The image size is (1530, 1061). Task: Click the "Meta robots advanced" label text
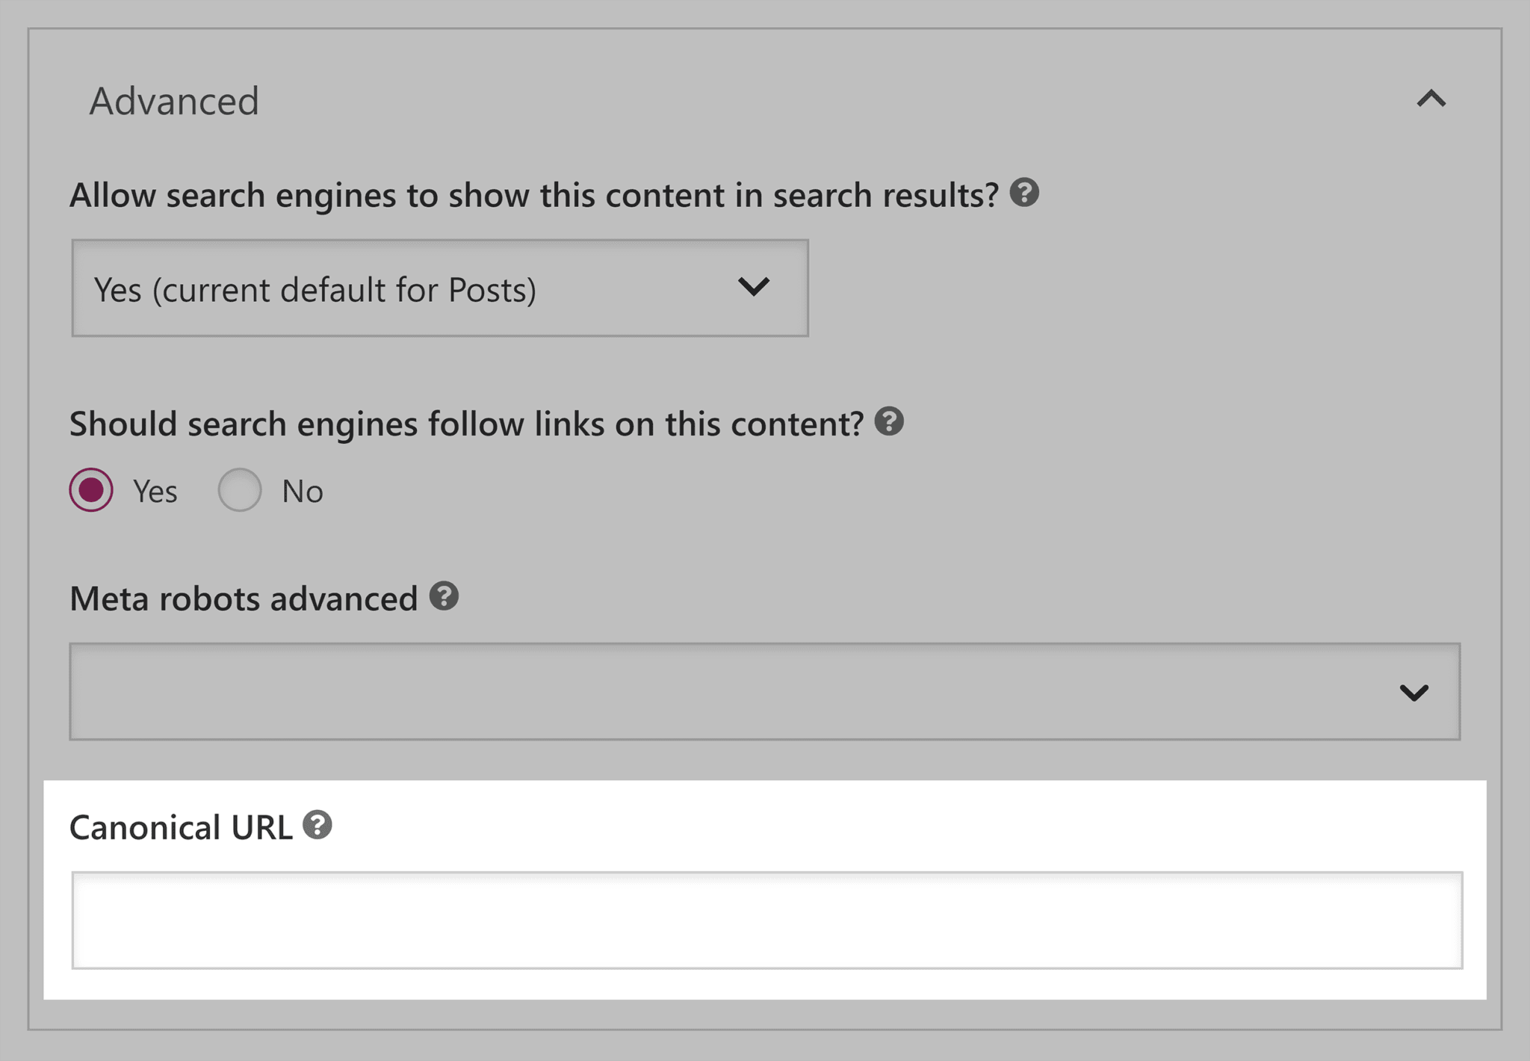[243, 597]
